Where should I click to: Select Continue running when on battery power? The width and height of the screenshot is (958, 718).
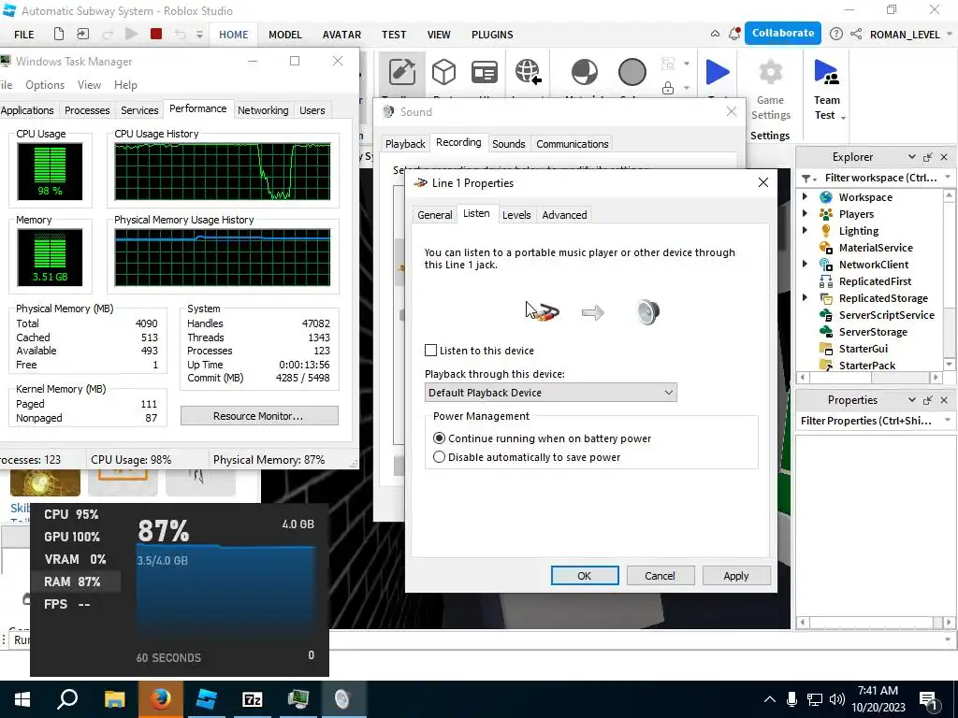(x=439, y=438)
